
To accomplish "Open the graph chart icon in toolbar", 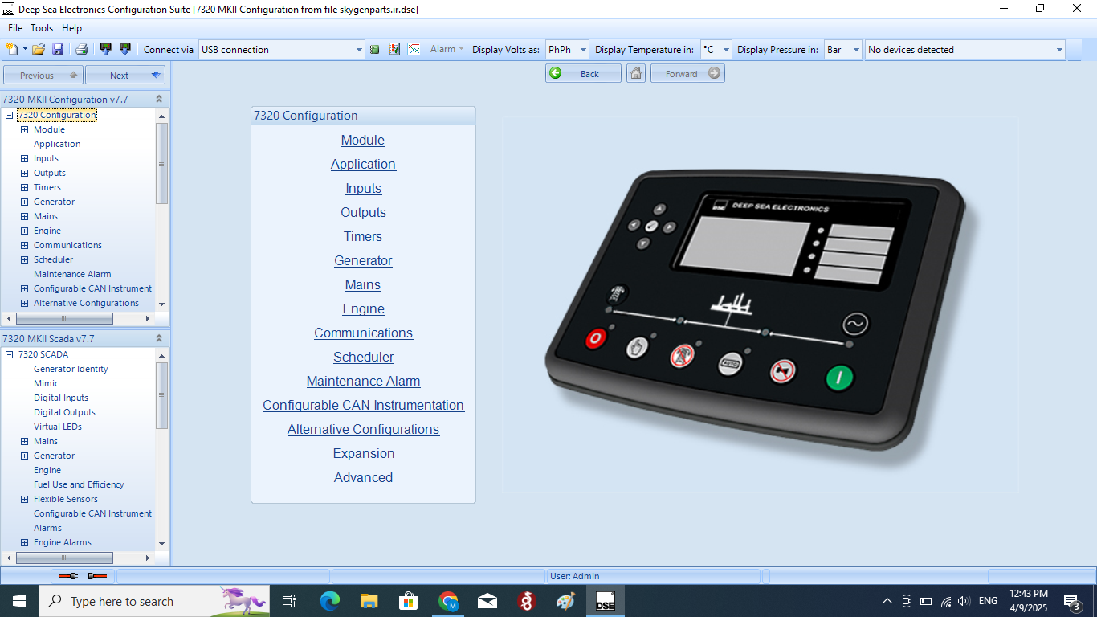I will coord(414,49).
